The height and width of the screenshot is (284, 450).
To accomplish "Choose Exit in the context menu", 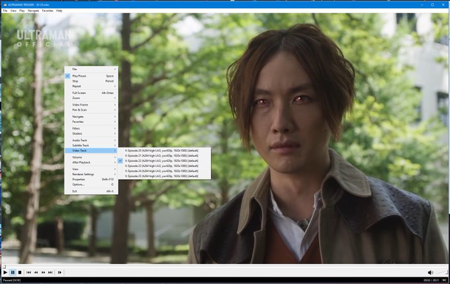I will click(91, 192).
